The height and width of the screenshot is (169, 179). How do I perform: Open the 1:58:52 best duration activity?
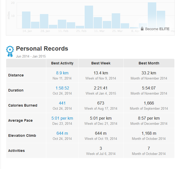pyautogui.click(x=62, y=88)
